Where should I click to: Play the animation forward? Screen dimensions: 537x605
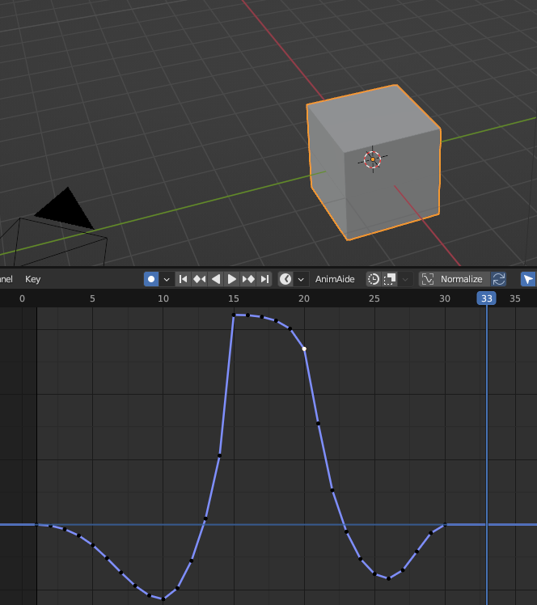[232, 279]
